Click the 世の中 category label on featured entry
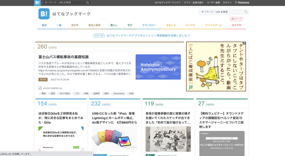Viewport: 285px width, 156px height. tap(43, 80)
